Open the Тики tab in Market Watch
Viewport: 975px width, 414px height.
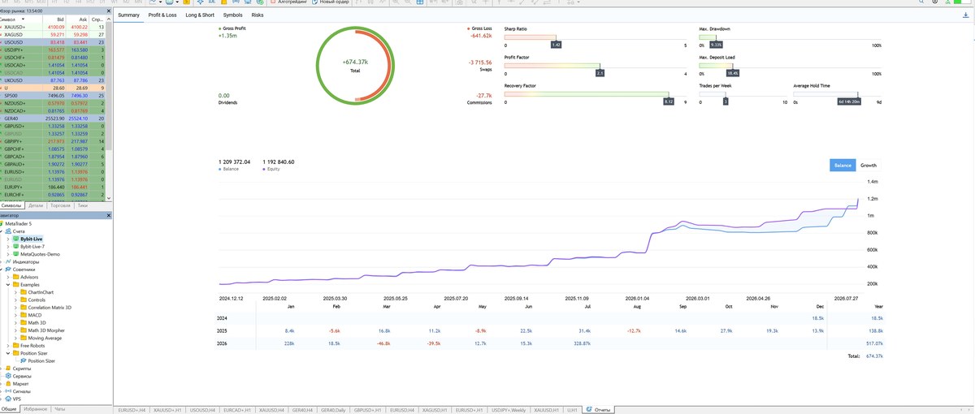pos(82,206)
